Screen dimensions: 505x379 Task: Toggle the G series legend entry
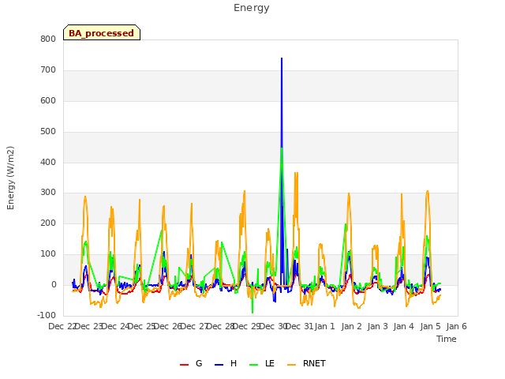[x=191, y=363]
